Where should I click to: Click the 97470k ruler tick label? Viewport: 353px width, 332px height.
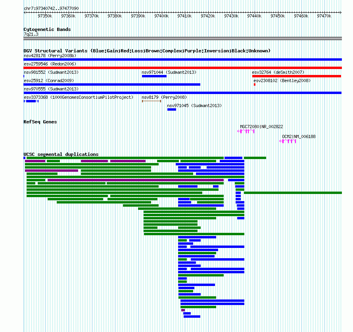[x=324, y=16]
